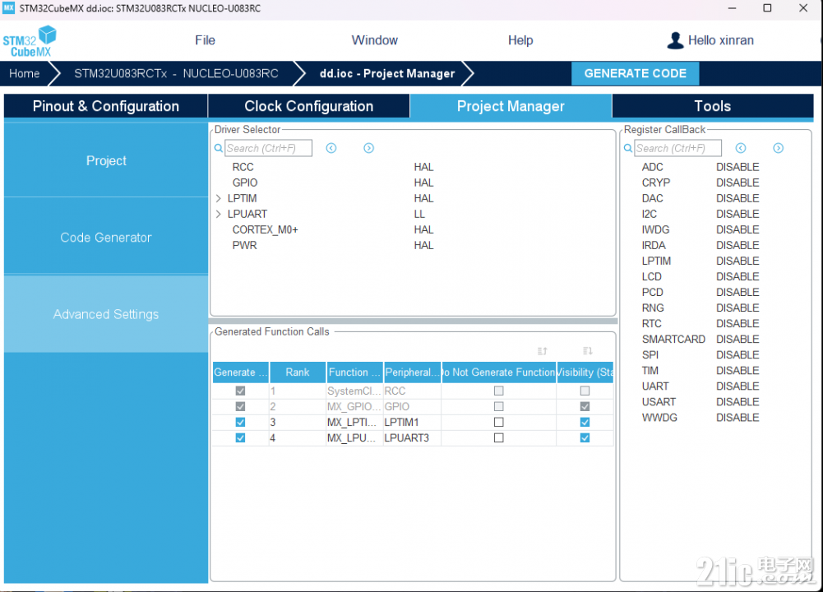The width and height of the screenshot is (823, 592).
Task: Go to next Driver Selector search result
Action: (x=369, y=148)
